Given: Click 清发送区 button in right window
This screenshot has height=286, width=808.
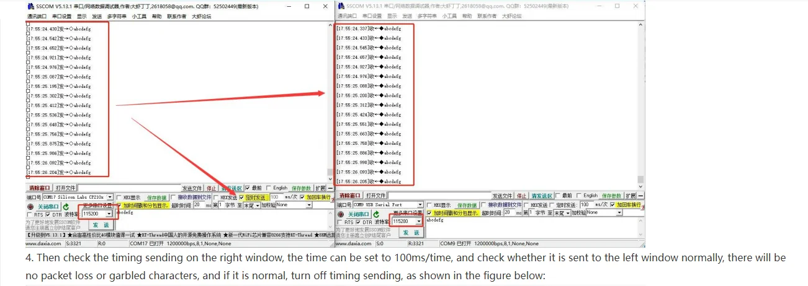Looking at the screenshot, I should [542, 196].
